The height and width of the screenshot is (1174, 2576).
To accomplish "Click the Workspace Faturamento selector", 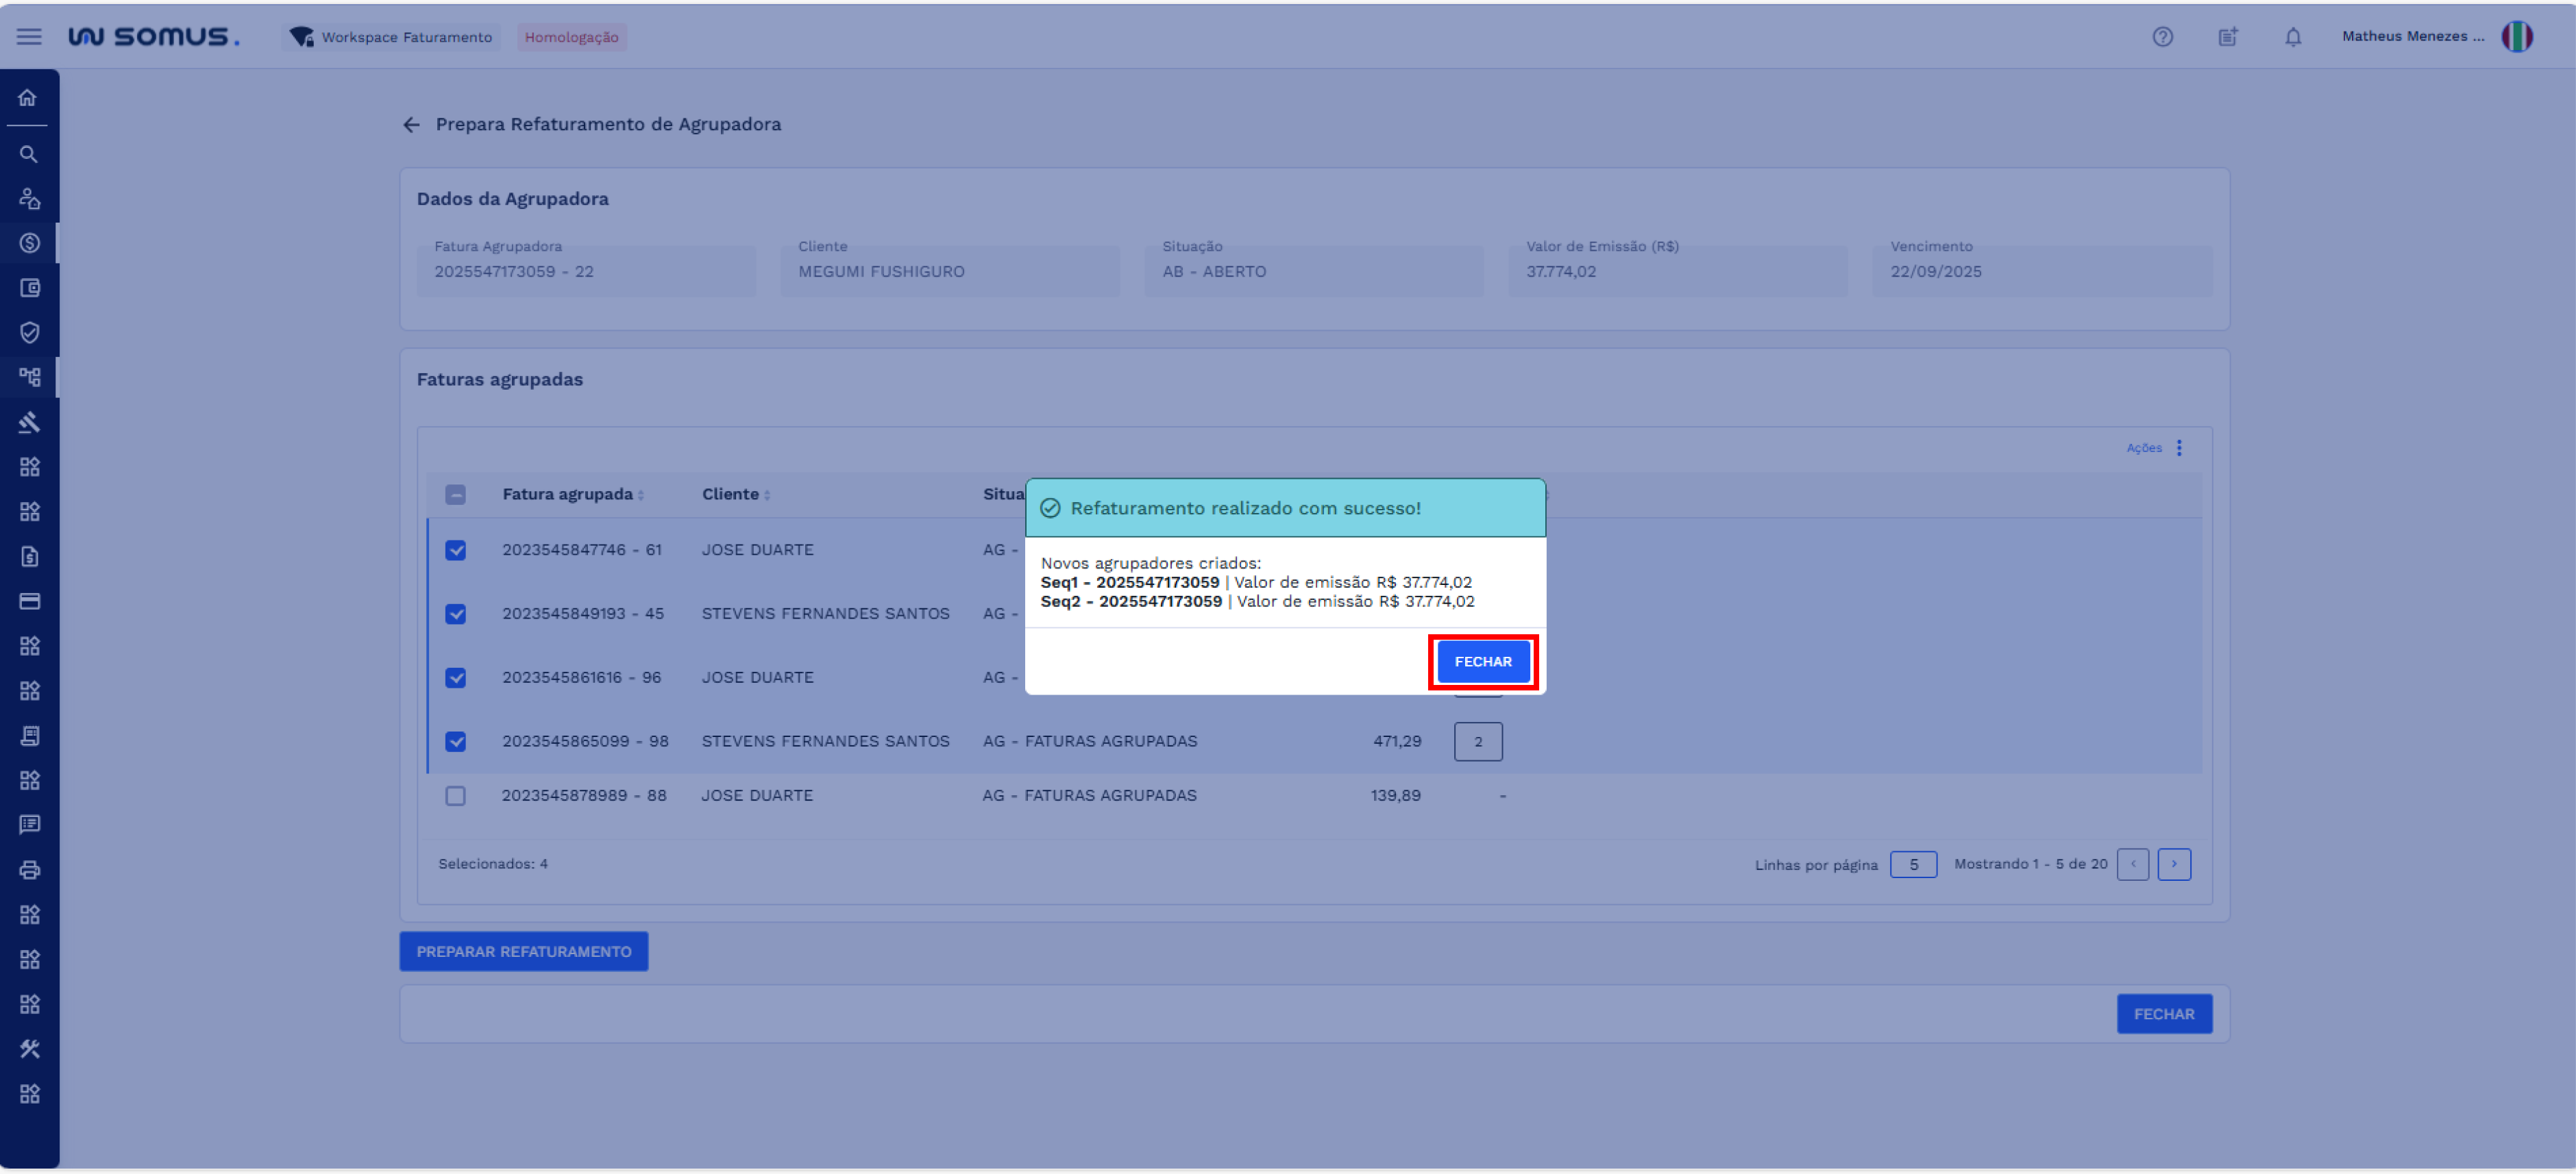I will (x=392, y=37).
